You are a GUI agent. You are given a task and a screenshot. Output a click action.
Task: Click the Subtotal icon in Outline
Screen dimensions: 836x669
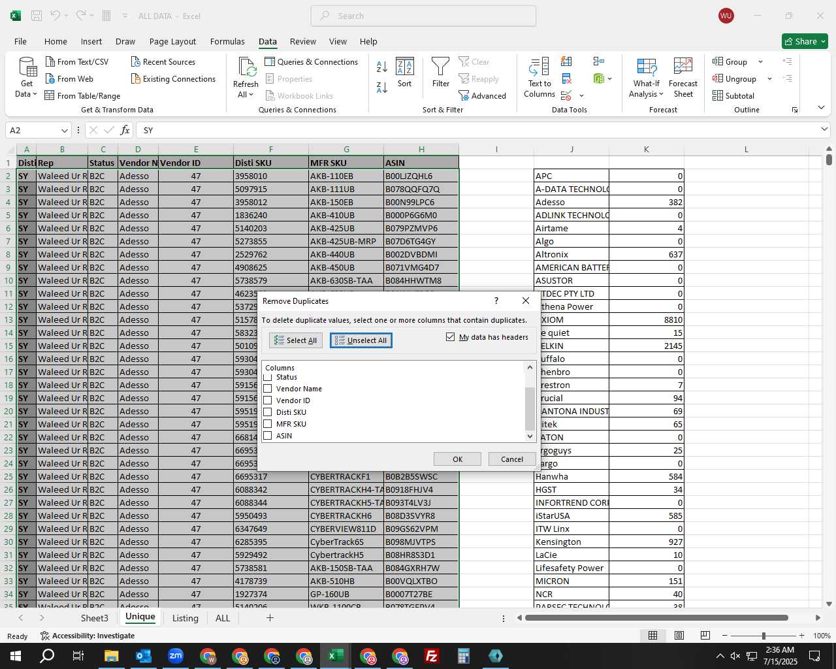coord(718,95)
